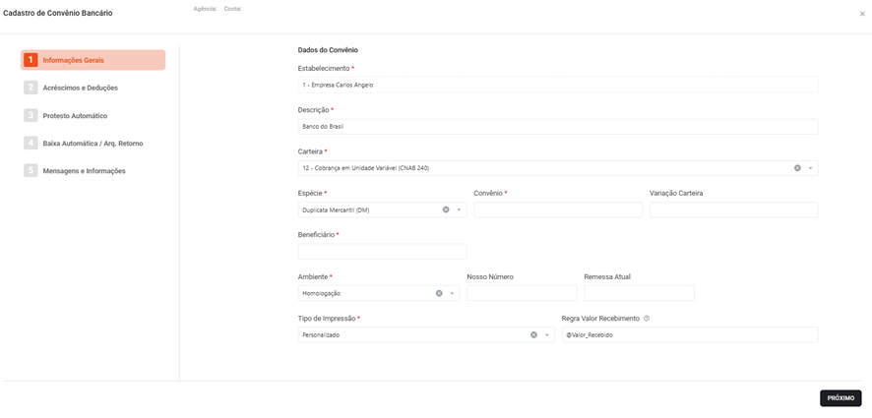Screen dimensions: 872x418
Task: Click help icon beside Regra Valor Recebimento
Action: tap(647, 319)
